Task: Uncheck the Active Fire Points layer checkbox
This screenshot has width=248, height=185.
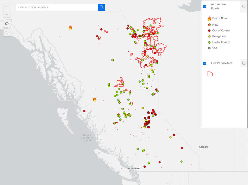Action: point(205,6)
